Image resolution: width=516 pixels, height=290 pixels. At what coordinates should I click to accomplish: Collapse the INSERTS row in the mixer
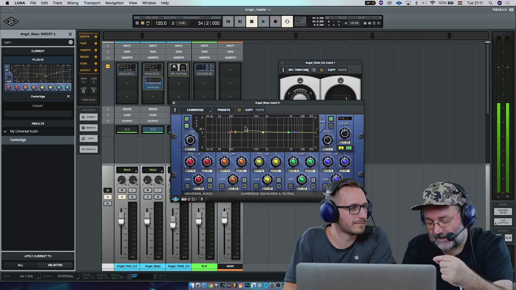click(x=108, y=58)
